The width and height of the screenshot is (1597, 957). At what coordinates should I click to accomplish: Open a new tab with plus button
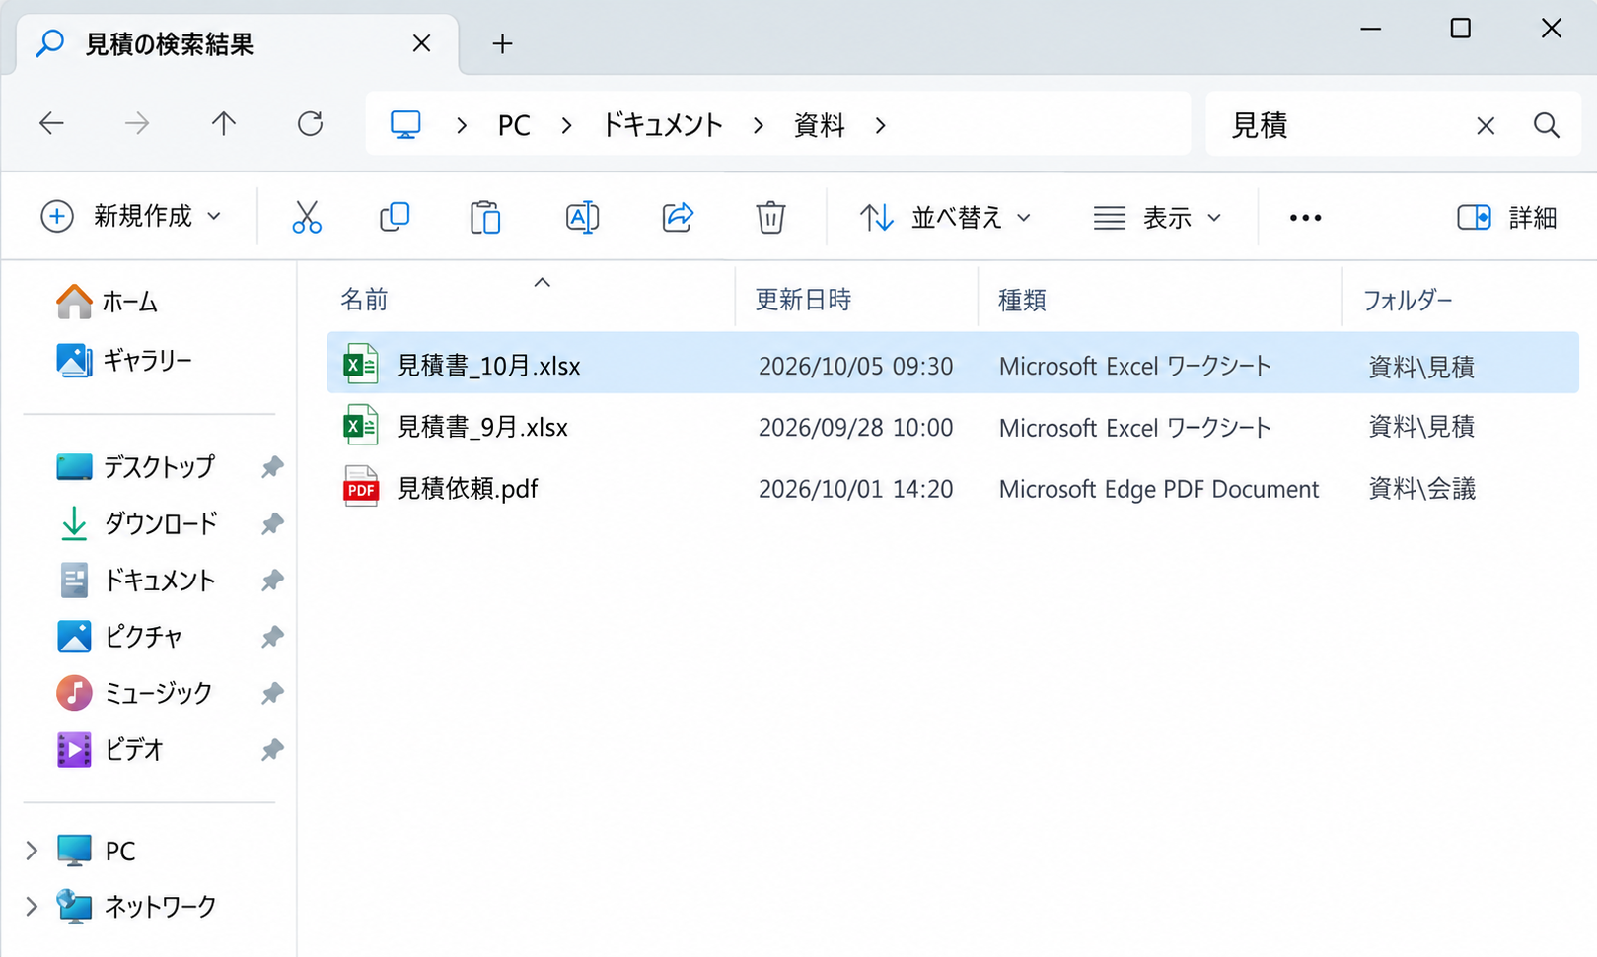point(502,43)
